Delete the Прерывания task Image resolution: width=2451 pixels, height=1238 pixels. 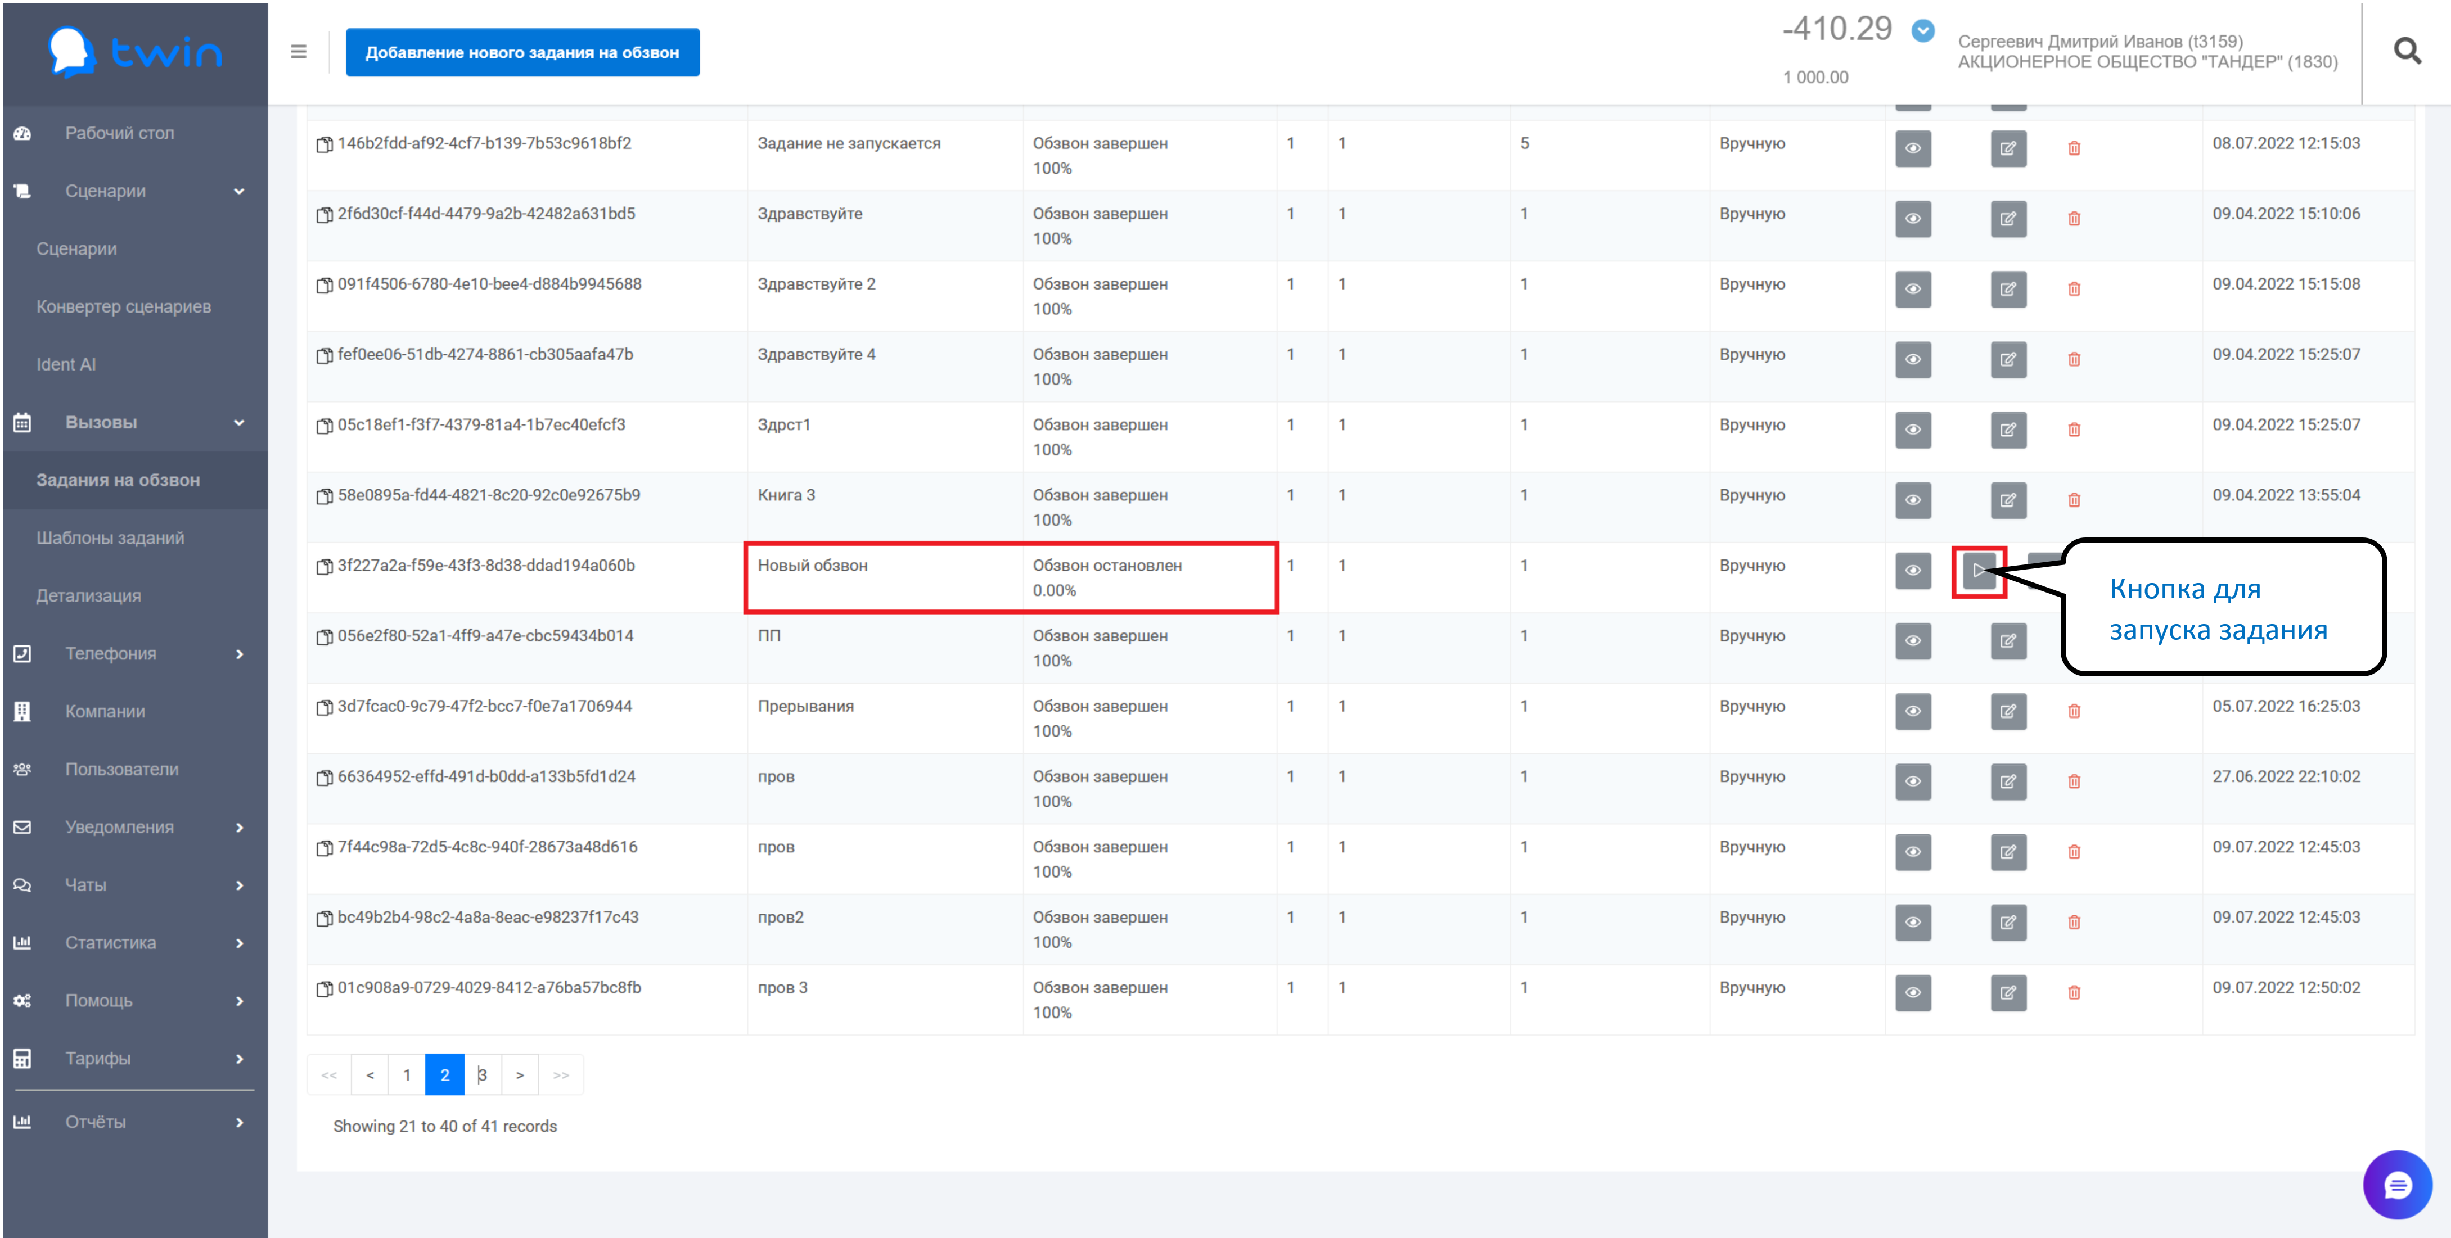pos(2074,711)
